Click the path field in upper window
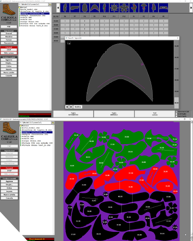193x241 pixels. point(33,5)
